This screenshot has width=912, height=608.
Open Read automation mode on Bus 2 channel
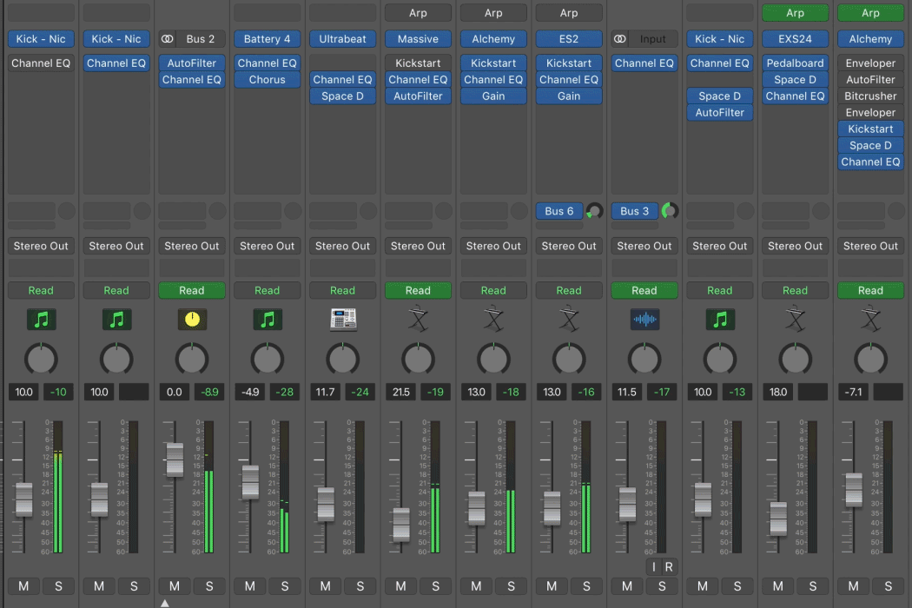click(x=192, y=290)
